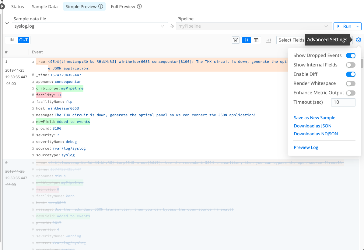Viewport: 364px width, 250px height.
Task: Open the bar chart statistics icon
Action: [x=268, y=40]
